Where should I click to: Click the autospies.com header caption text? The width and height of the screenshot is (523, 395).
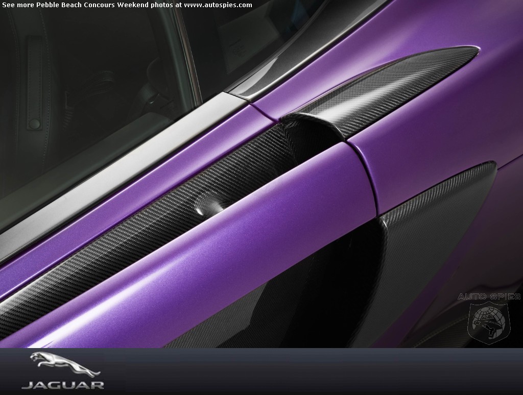(127, 5)
